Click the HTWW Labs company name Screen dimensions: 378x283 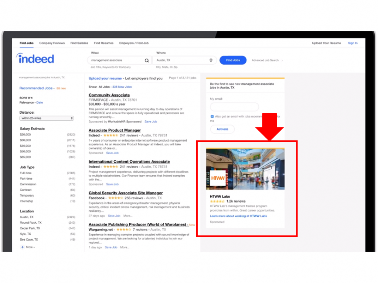click(220, 196)
